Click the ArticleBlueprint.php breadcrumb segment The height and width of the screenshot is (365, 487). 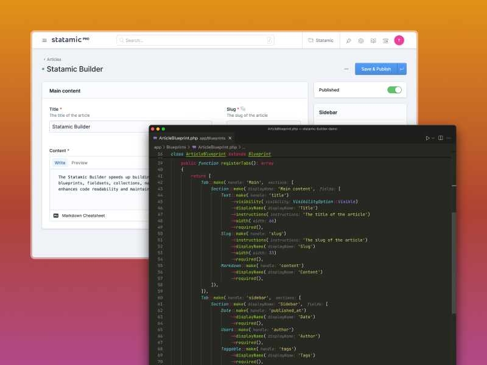point(217,147)
